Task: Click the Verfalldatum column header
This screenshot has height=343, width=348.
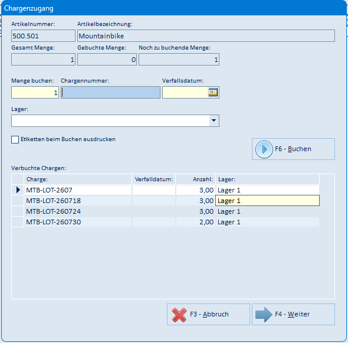Action: (154, 179)
